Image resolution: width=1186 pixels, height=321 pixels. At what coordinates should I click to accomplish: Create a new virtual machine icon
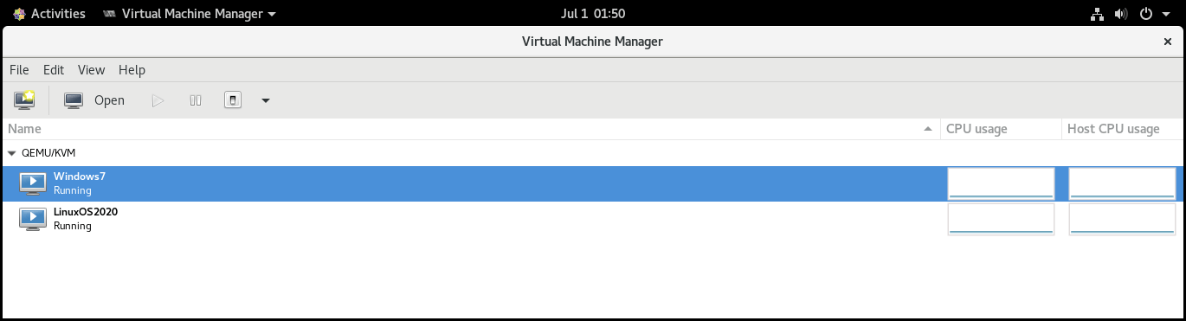[x=24, y=100]
